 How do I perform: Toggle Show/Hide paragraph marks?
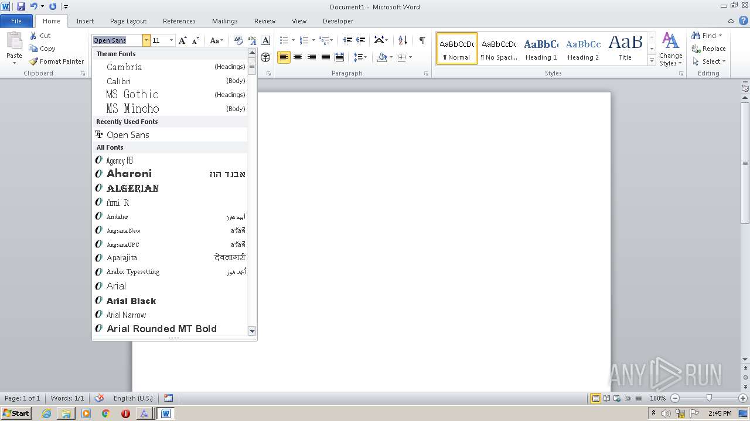[x=422, y=40]
